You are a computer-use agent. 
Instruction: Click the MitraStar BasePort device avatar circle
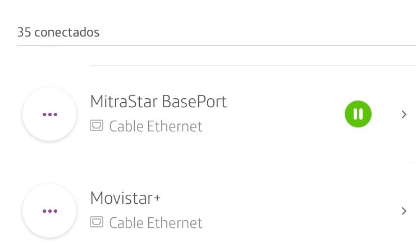[49, 114]
